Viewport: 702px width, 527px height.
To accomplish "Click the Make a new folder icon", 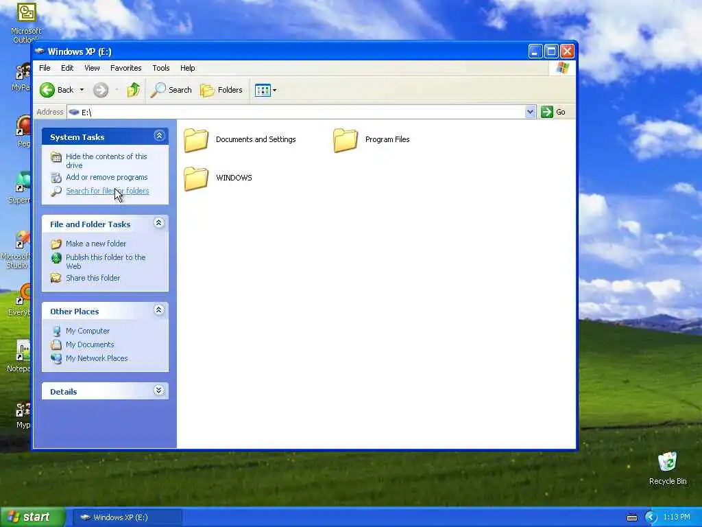I will click(56, 244).
